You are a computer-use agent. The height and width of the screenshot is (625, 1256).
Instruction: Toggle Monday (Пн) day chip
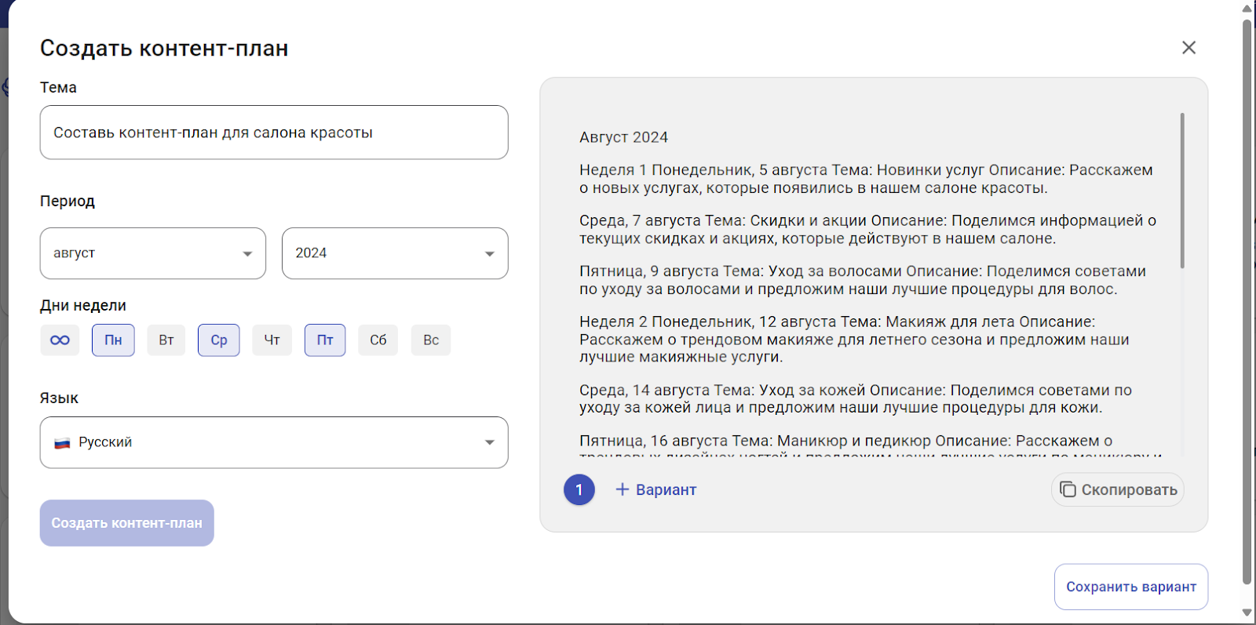tap(113, 340)
